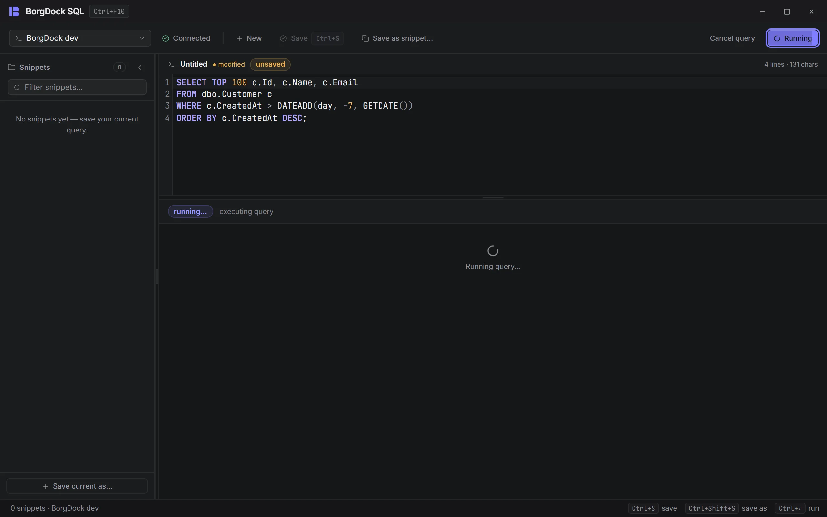Open the BorgDock dev connection dropdown
This screenshot has width=827, height=517.
point(80,38)
